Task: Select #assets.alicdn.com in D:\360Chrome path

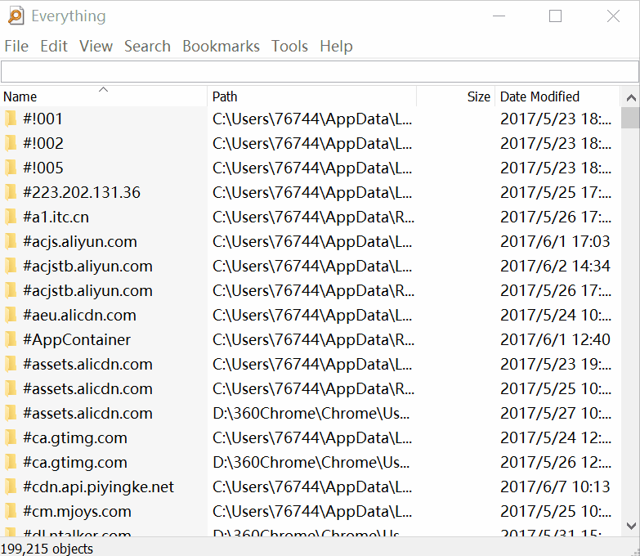Action: click(x=87, y=413)
